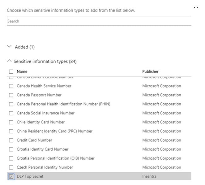Check the Chile Identity Card Number checkbox

[11, 122]
